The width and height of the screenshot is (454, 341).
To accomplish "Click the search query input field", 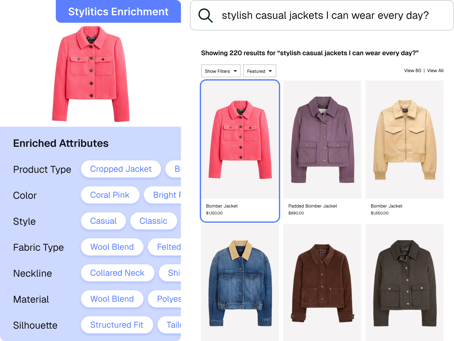I will (x=325, y=16).
